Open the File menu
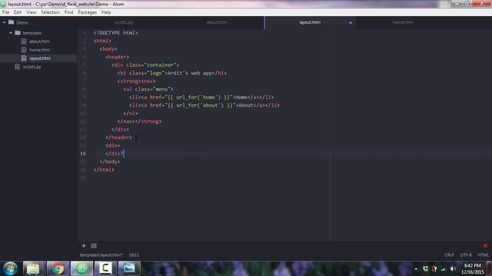Image resolution: width=492 pixels, height=276 pixels. [x=5, y=12]
